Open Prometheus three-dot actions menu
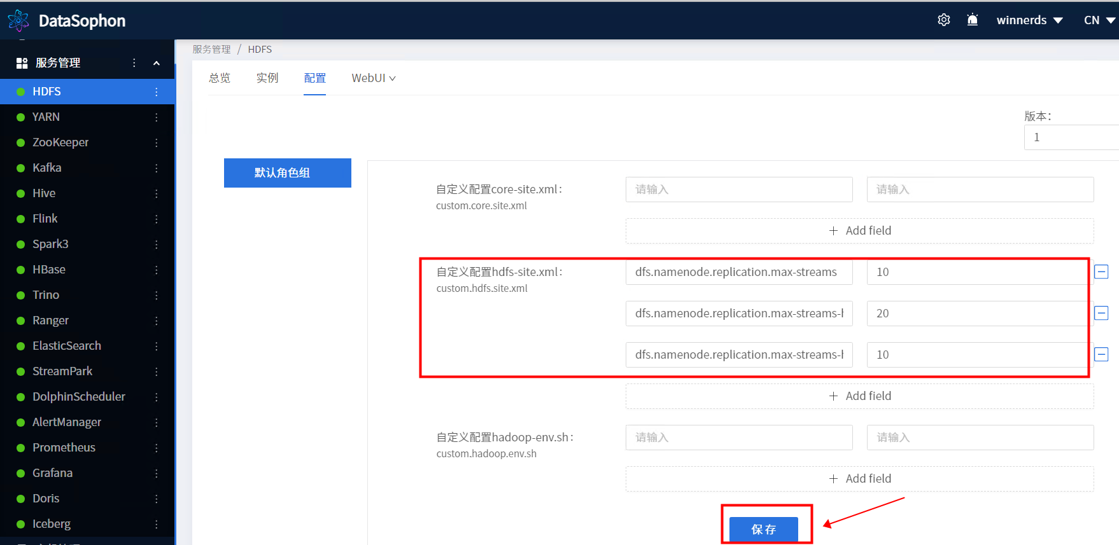1119x545 pixels. (156, 448)
